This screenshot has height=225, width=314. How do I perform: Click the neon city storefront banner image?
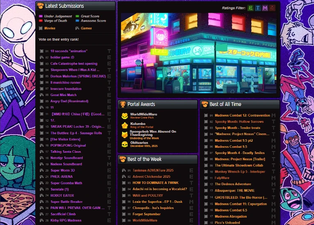[198, 53]
